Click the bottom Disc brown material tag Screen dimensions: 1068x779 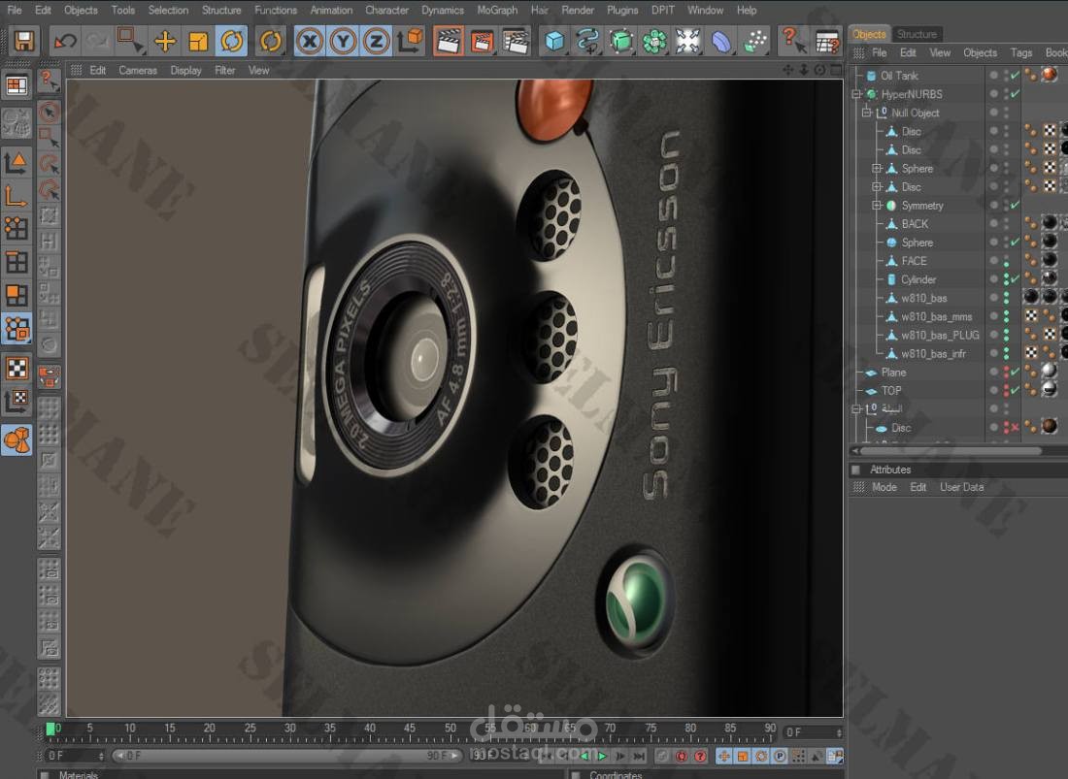pos(1050,427)
